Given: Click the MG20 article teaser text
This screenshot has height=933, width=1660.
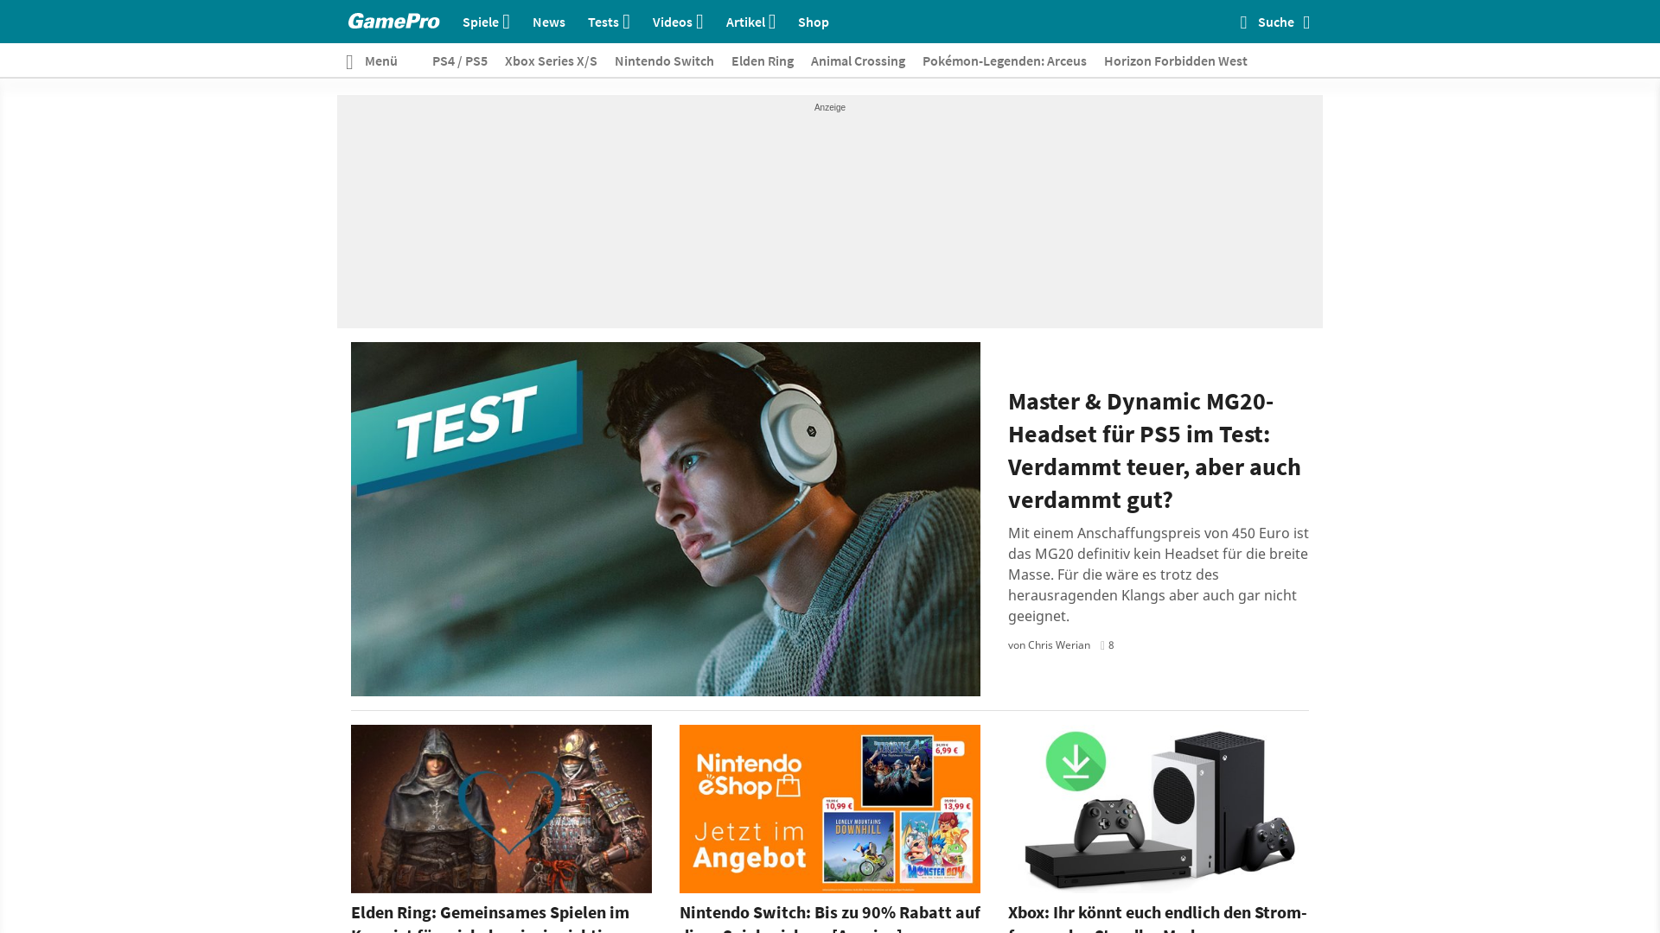Looking at the screenshot, I should coord(1159,574).
